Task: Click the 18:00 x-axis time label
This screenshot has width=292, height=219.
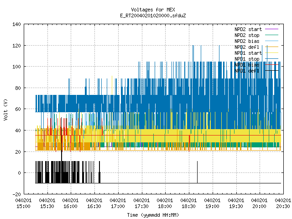Action: click(165, 206)
